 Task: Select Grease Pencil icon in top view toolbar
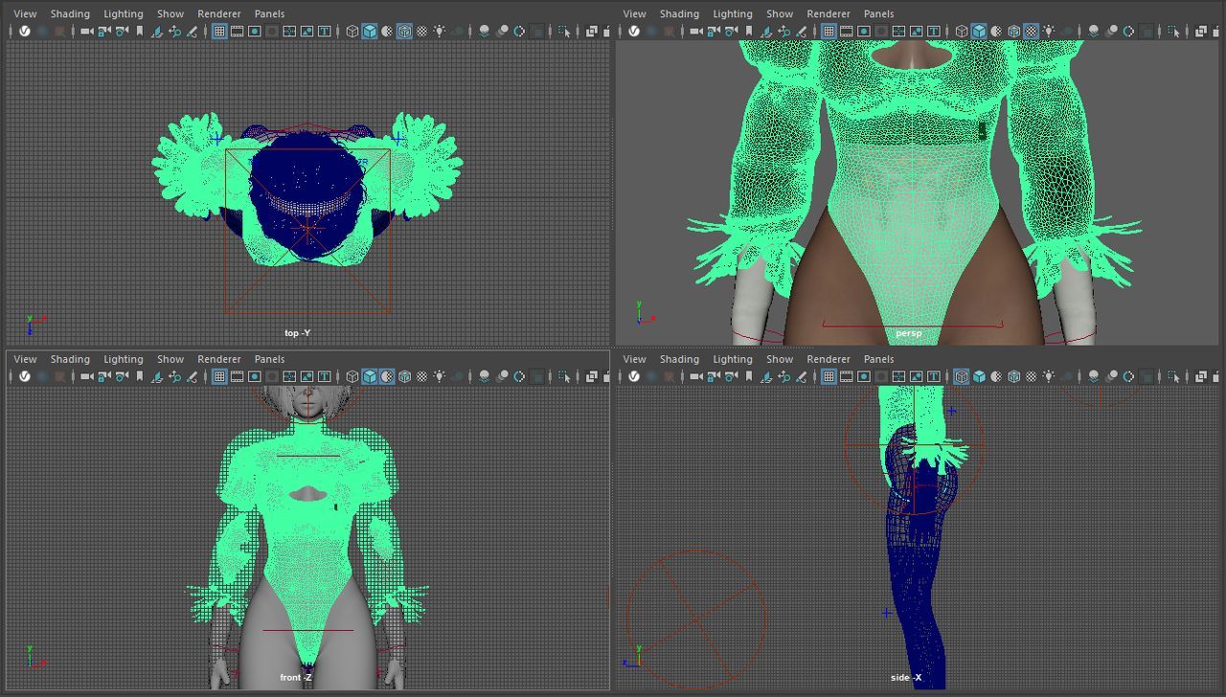click(x=192, y=31)
